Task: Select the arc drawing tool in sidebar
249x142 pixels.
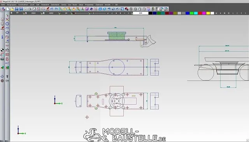Action: [x=7, y=28]
